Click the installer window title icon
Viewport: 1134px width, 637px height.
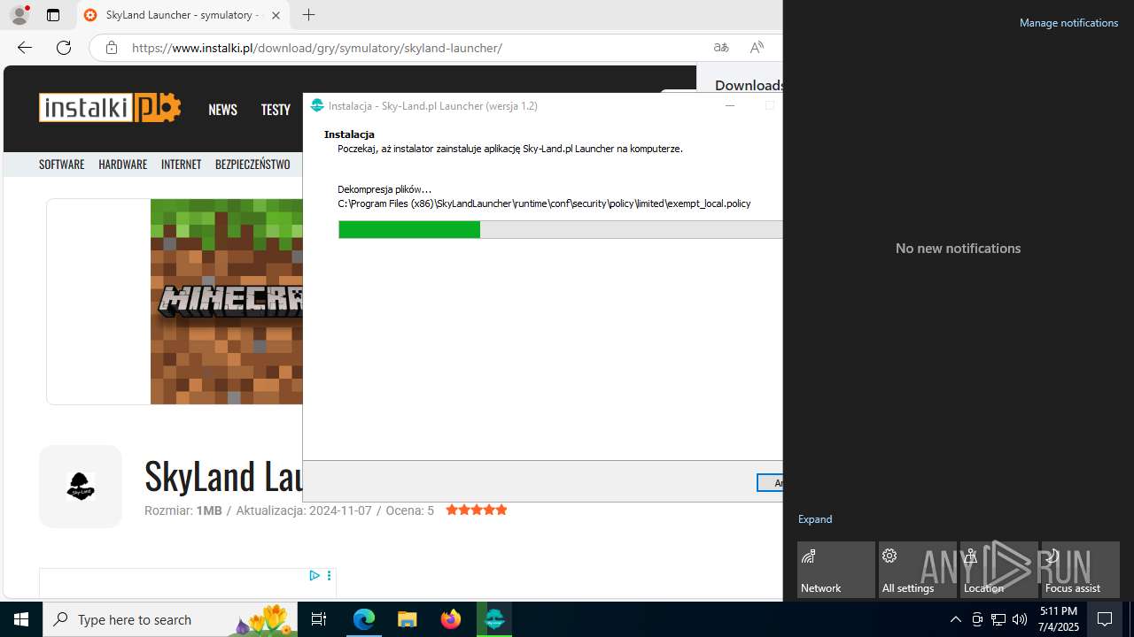pos(317,105)
